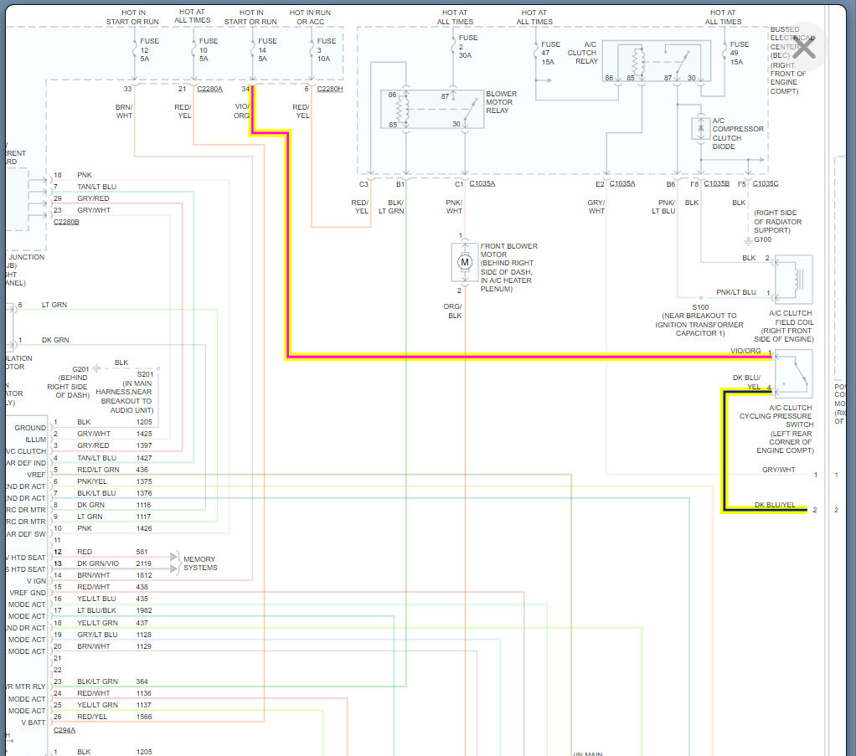
Task: Open connector link C2280B
Action: coord(66,222)
